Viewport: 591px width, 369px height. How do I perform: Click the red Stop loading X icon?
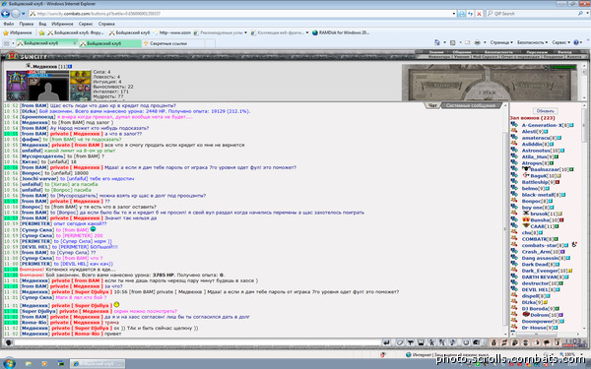point(479,14)
